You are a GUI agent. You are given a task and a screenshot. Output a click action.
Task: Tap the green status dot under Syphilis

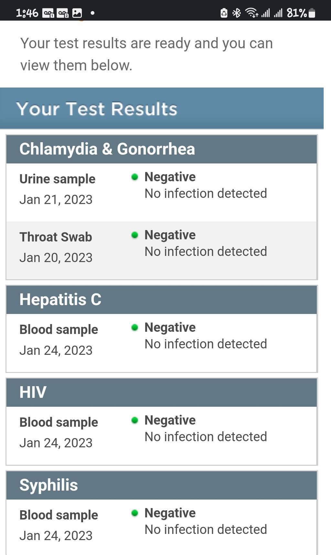coord(135,513)
